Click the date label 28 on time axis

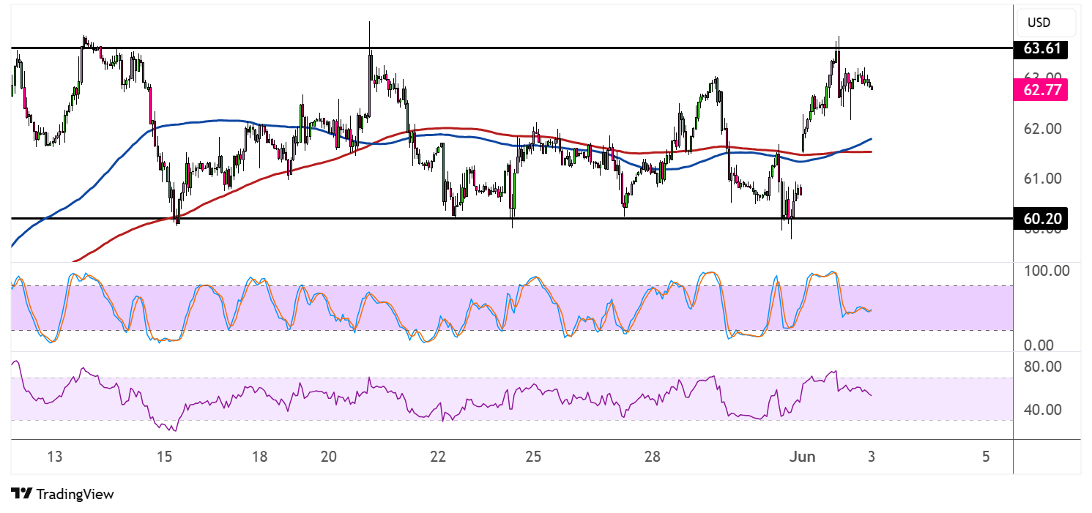point(653,457)
